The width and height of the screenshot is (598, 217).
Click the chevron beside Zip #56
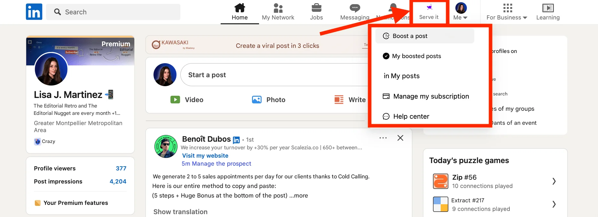(x=554, y=181)
